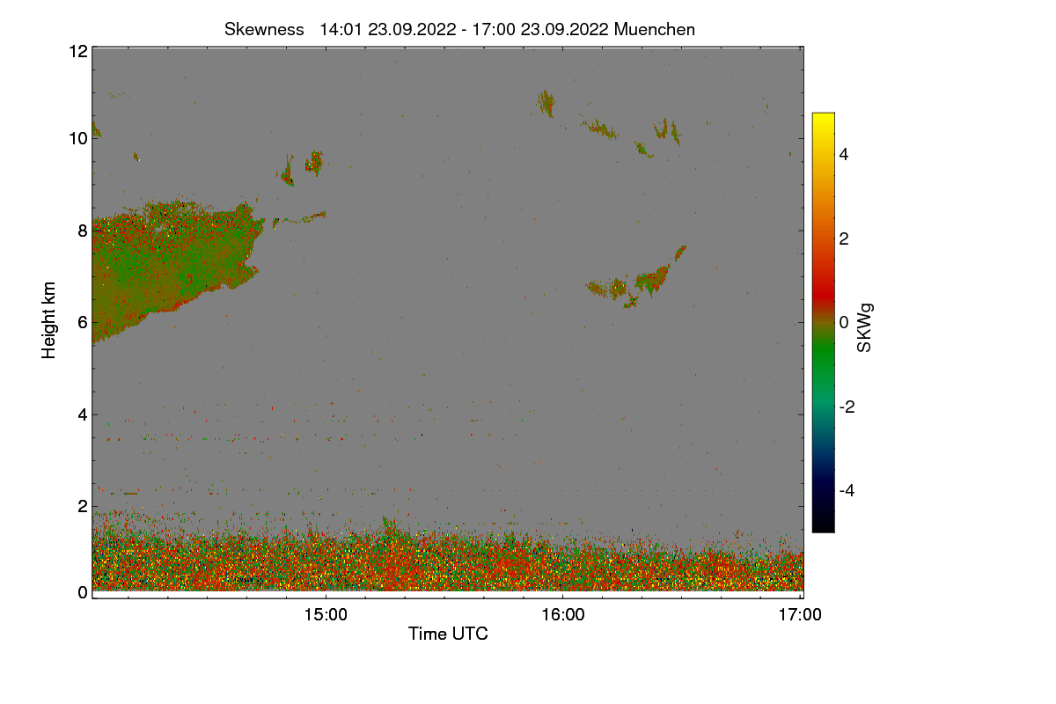
Task: Click the height axis label 6
Action: tap(82, 322)
